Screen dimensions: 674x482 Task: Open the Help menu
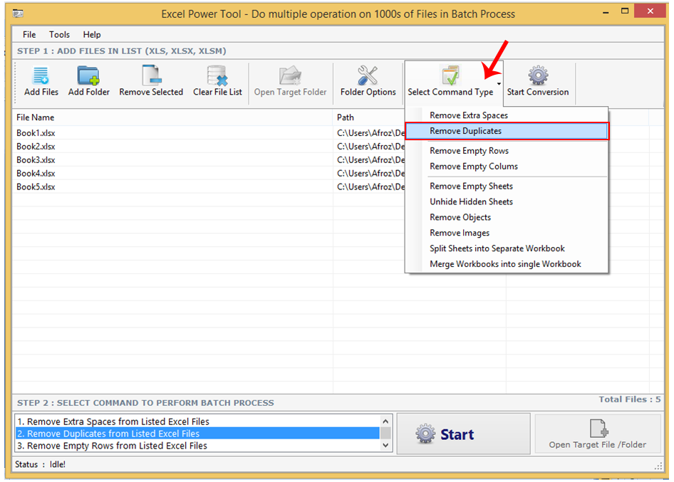92,34
